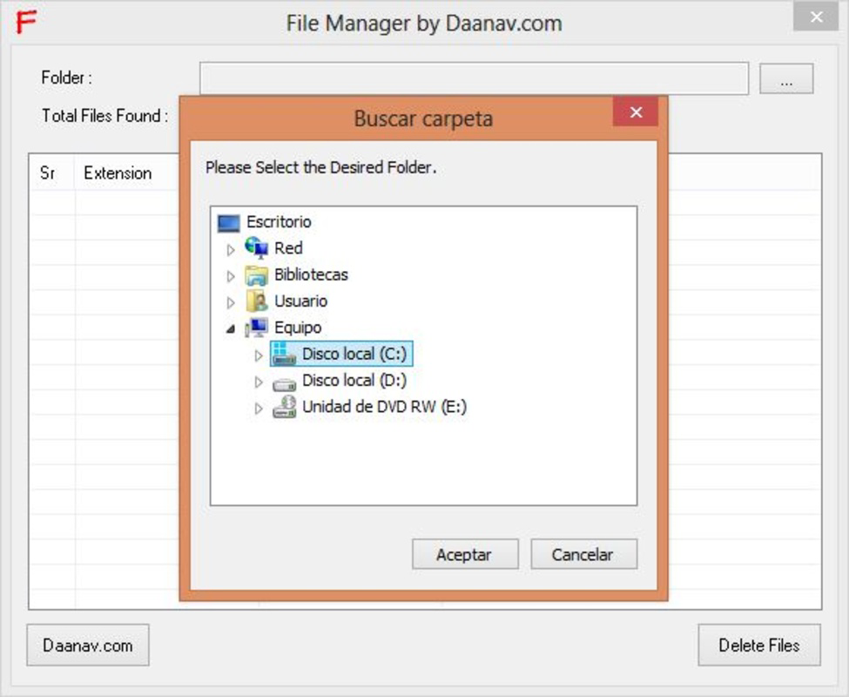Close the Buscar carpeta dialog
849x697 pixels.
636,112
